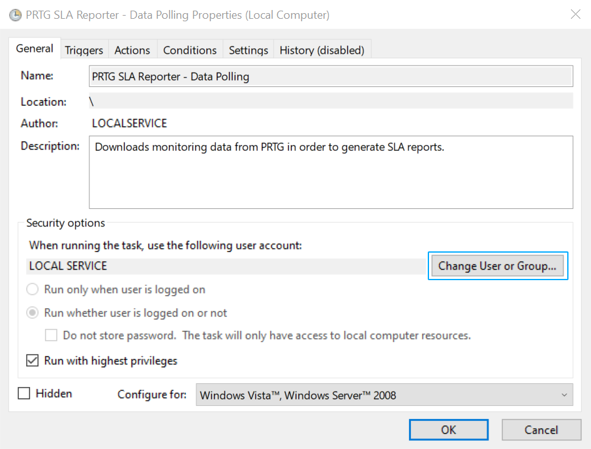
Task: Click the task Name field
Action: click(331, 76)
